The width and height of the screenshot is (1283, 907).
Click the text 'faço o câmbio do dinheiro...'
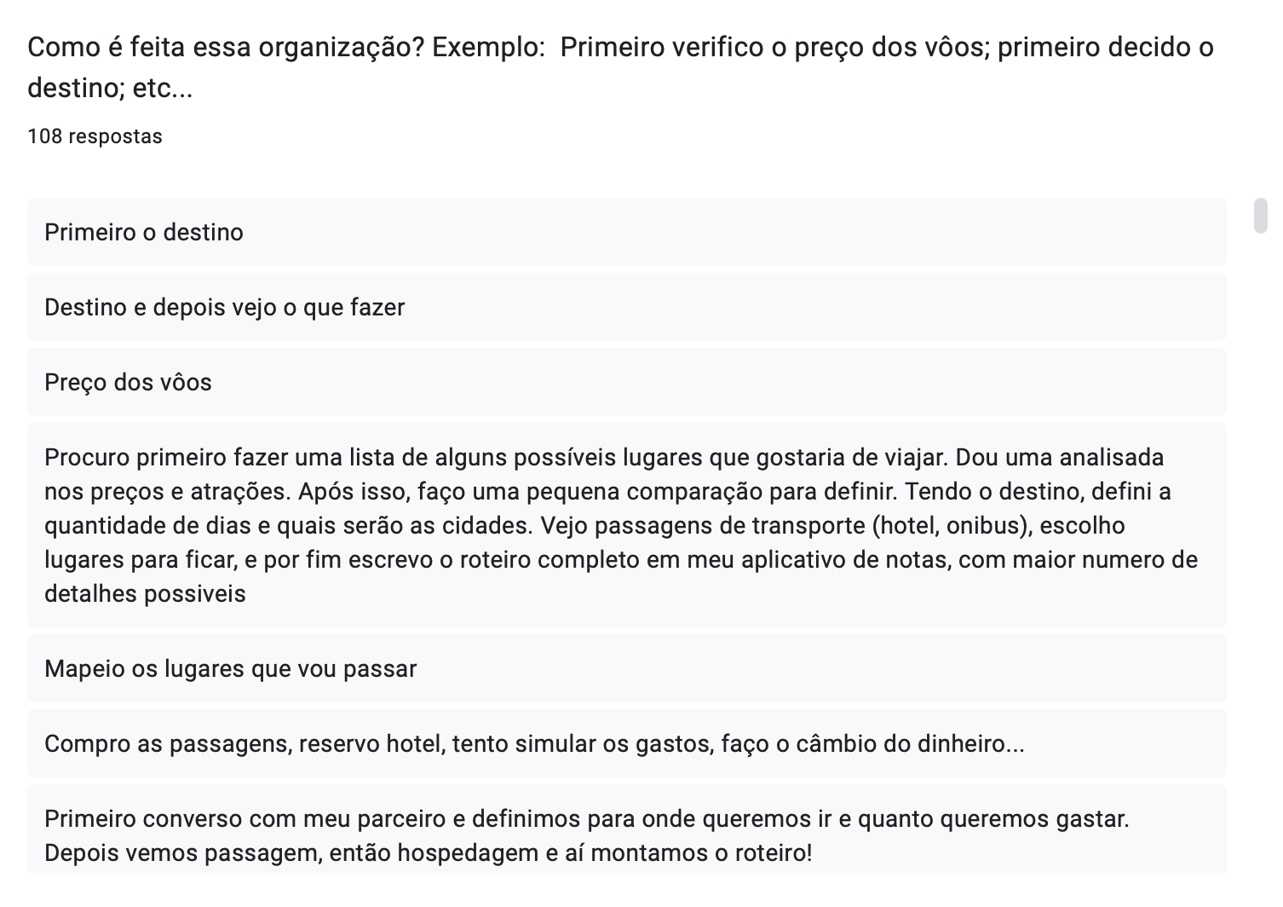872,744
